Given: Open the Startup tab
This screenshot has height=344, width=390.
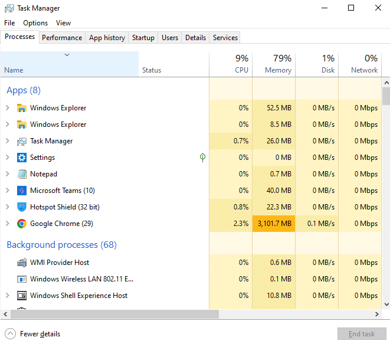Looking at the screenshot, I should click(x=143, y=38).
